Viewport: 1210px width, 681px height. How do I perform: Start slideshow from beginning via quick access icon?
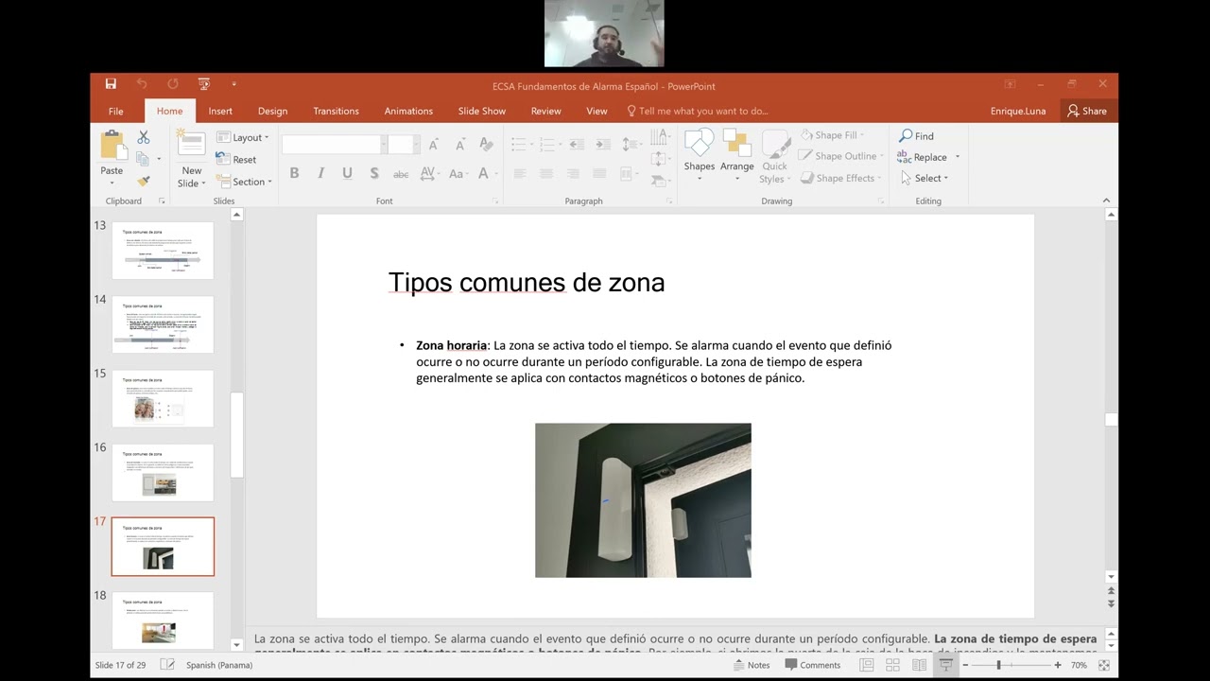pyautogui.click(x=204, y=84)
